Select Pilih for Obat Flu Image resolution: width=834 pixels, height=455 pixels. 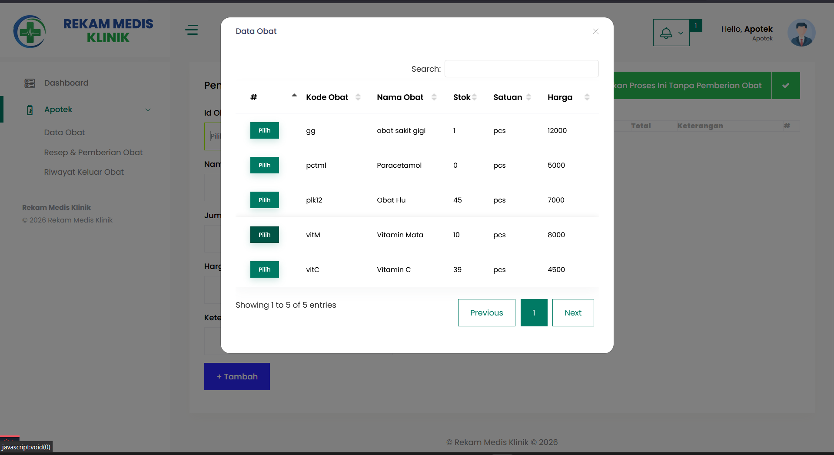click(x=265, y=200)
